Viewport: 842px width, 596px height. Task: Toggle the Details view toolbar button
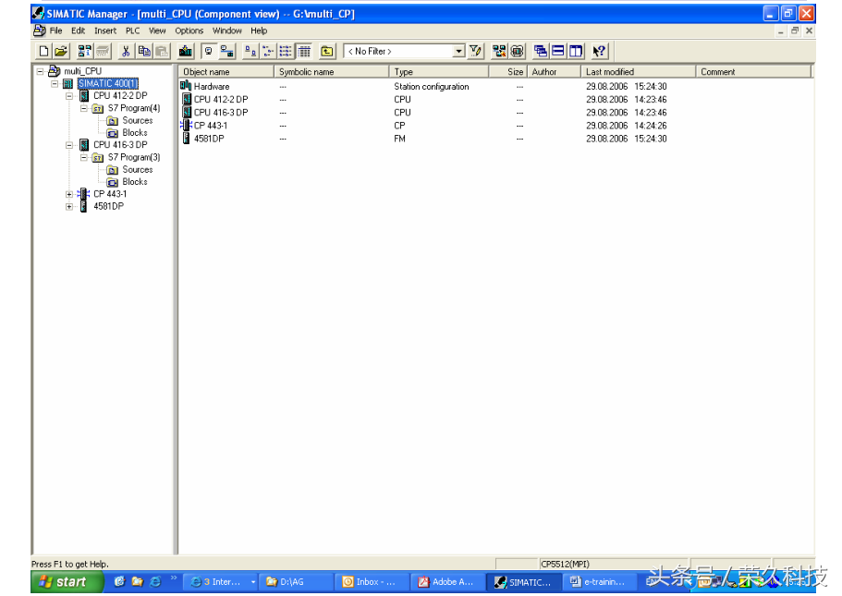click(x=304, y=52)
